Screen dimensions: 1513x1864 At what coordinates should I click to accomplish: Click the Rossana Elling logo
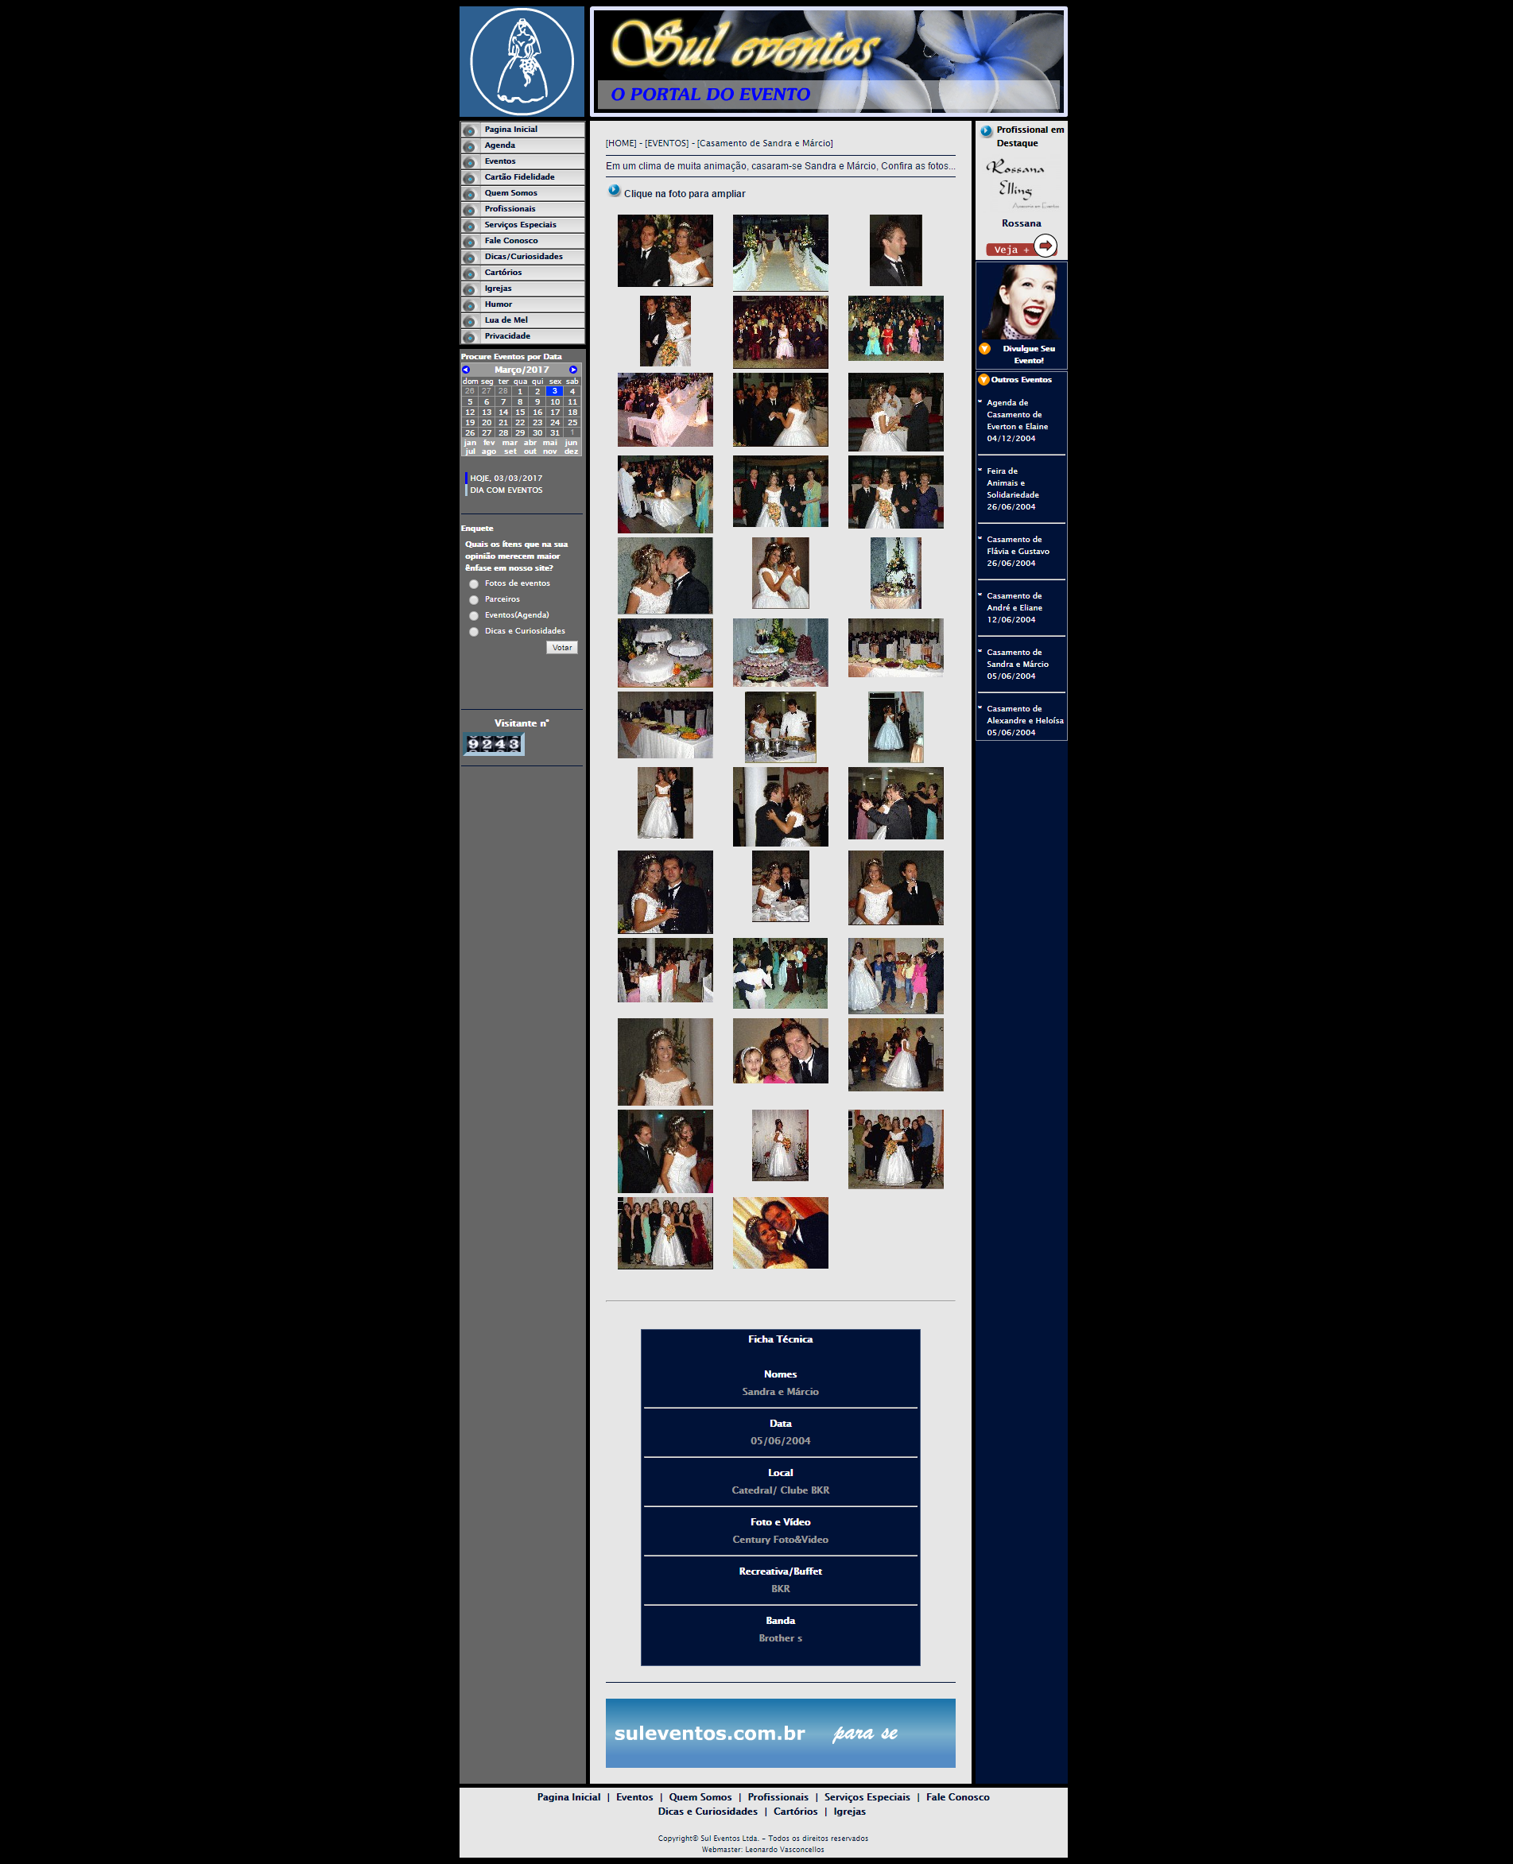[1022, 183]
